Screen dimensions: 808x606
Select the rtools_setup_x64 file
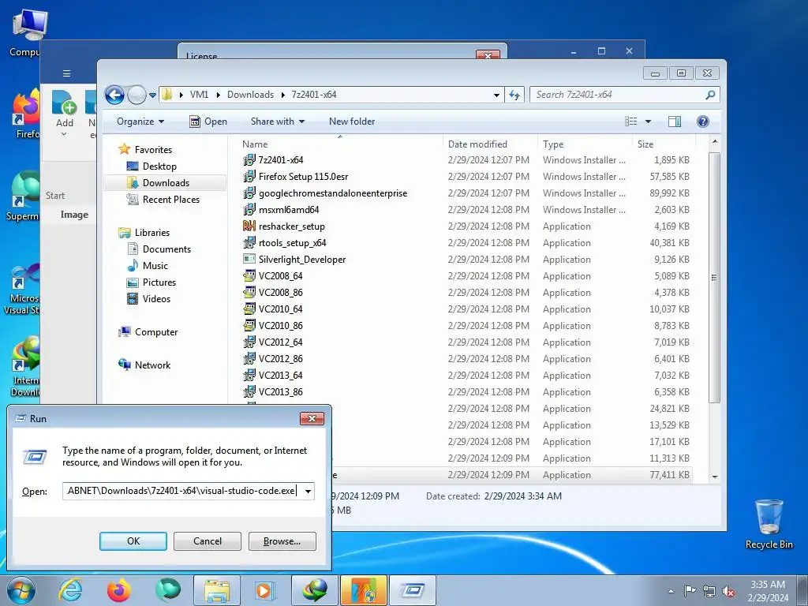click(x=292, y=243)
